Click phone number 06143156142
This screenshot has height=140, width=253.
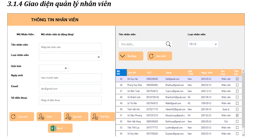[153, 97]
